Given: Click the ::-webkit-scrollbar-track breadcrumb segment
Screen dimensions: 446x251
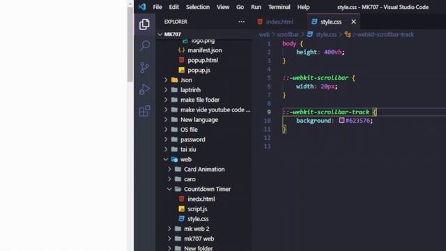Looking at the screenshot, I should point(383,34).
